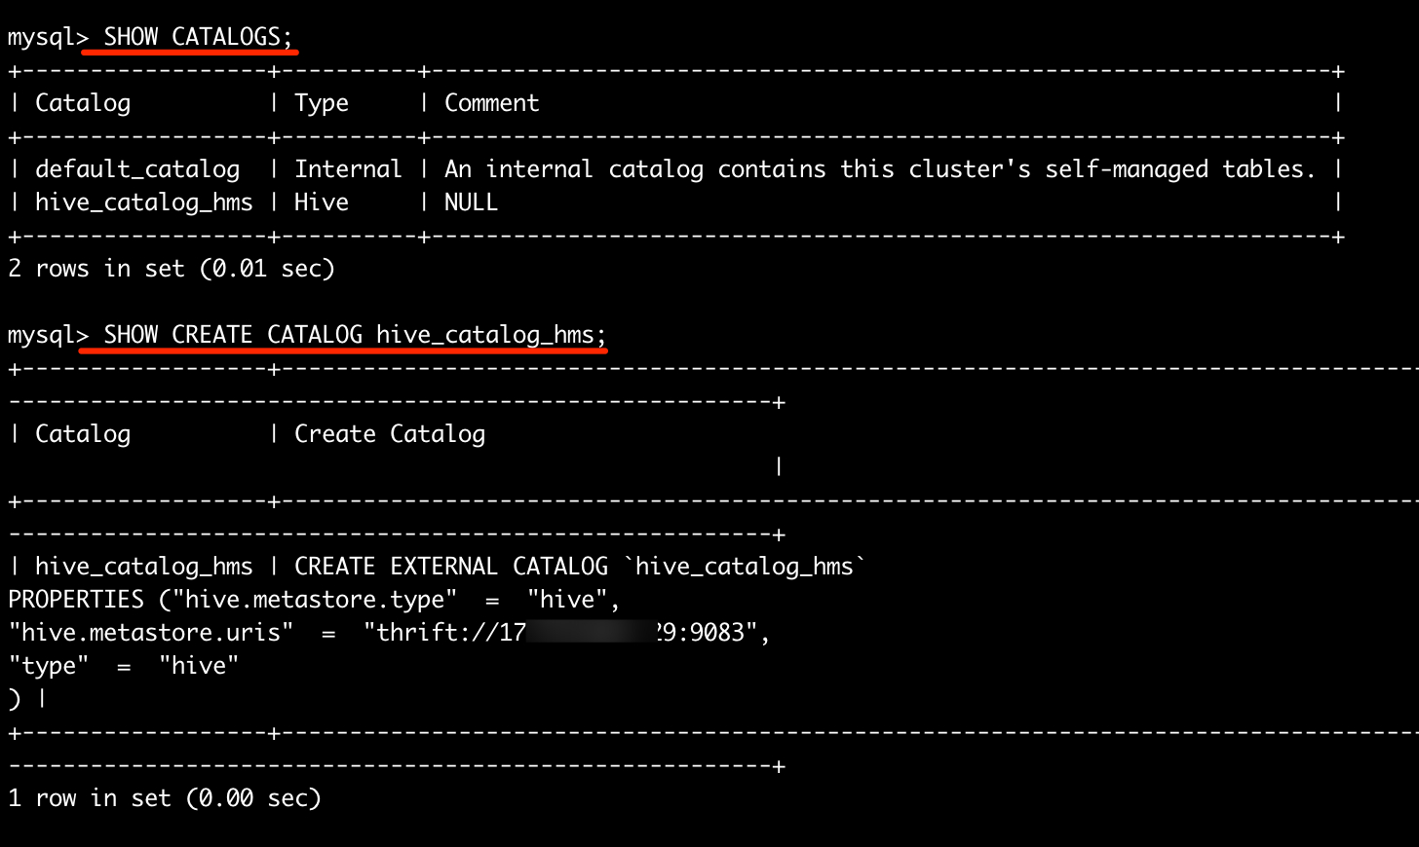Screen dimensions: 1419x847
Task: Click '2 rows in set (0.01 sec)'
Action: click(172, 269)
